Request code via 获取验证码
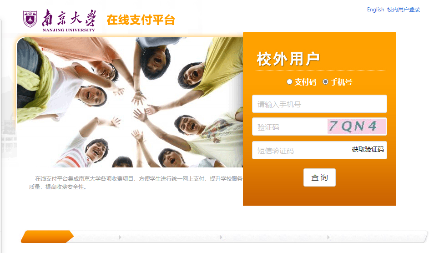 click(368, 149)
